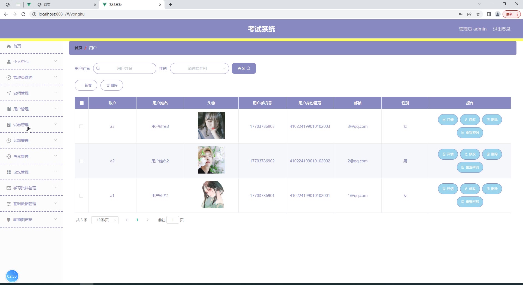
Task: Check the checkbox for row a3
Action: tap(81, 126)
